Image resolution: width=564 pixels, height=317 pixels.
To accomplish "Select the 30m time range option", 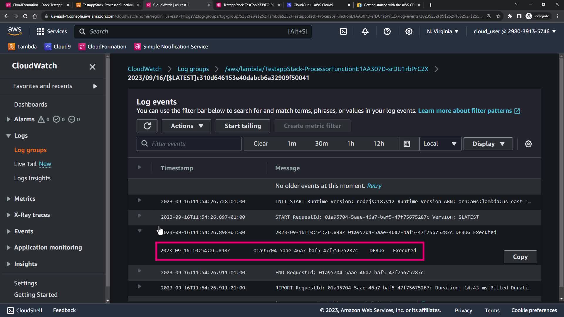I will (x=321, y=144).
